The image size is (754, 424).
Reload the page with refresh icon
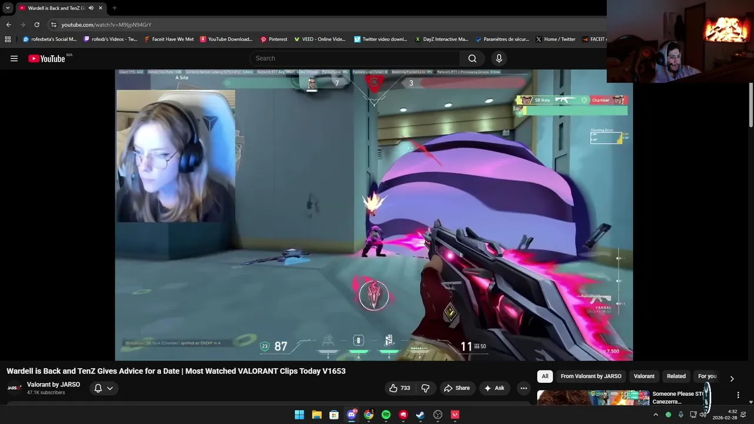click(37, 25)
